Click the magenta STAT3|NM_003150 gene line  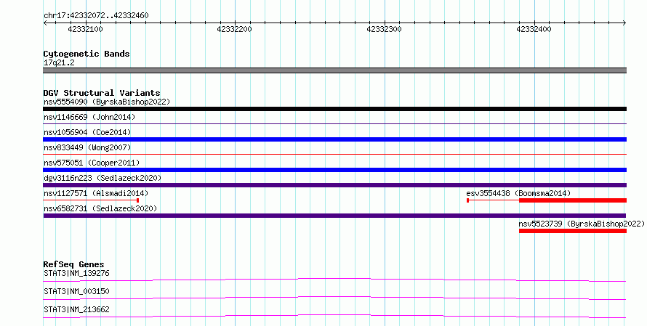point(334,298)
